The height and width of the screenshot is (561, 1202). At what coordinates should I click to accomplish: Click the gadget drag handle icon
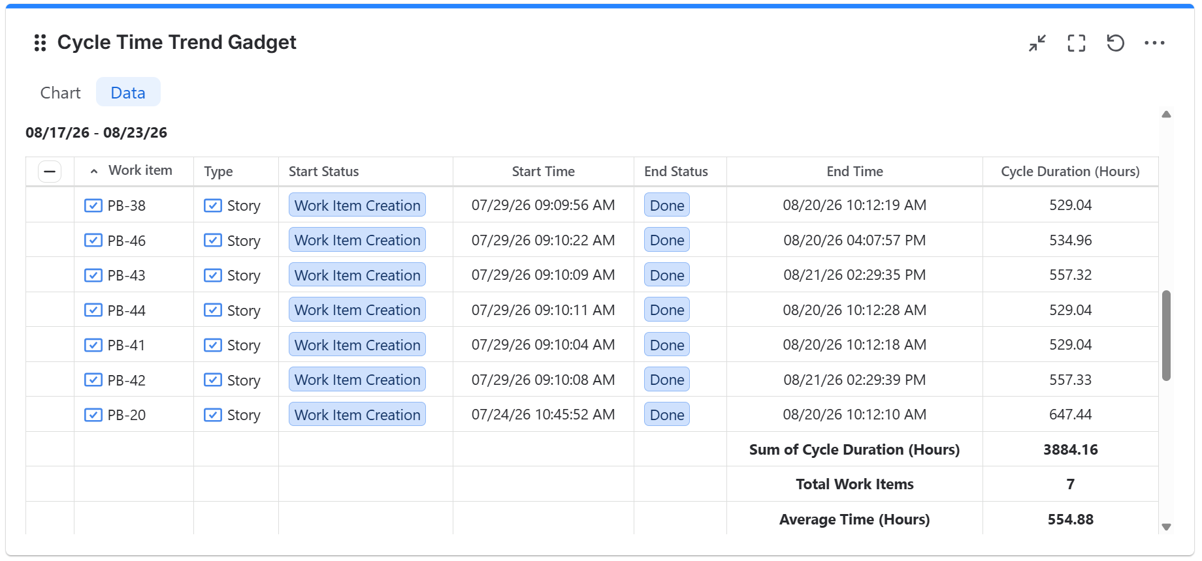coord(40,43)
